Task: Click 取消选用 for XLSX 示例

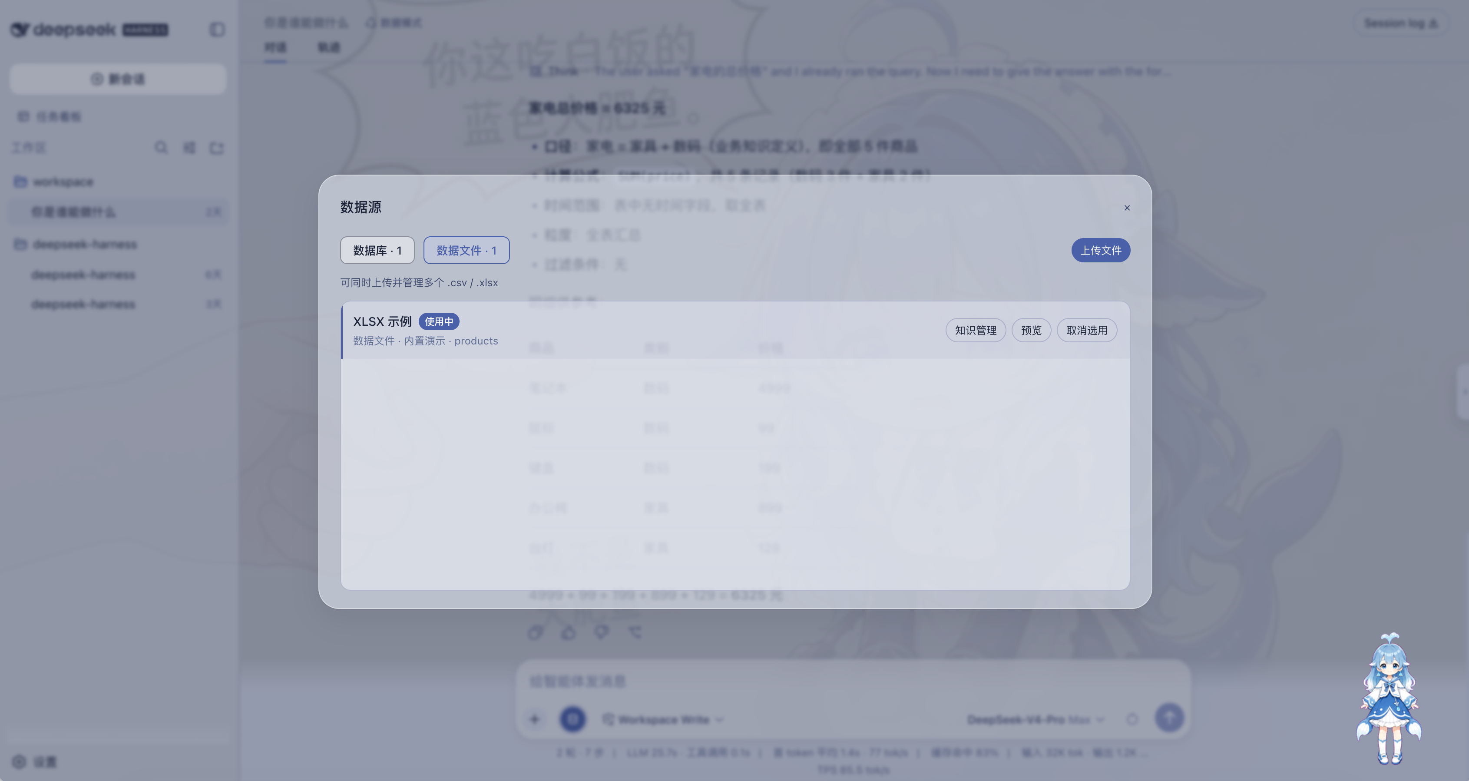Action: [x=1087, y=330]
